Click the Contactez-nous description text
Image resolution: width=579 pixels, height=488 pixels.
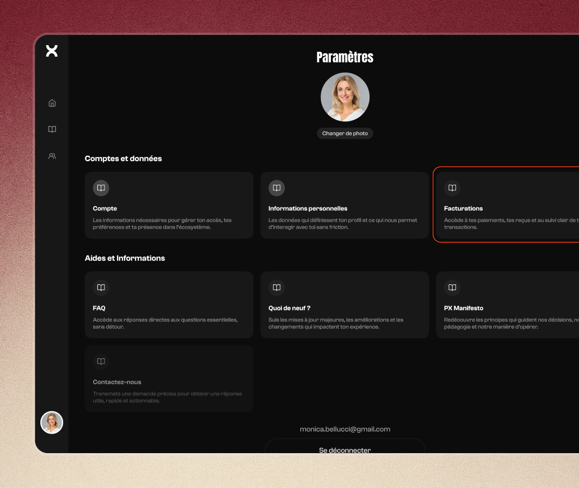(167, 397)
